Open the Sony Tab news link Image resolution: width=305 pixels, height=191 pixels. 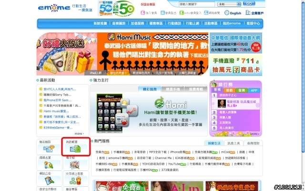[x=57, y=95]
